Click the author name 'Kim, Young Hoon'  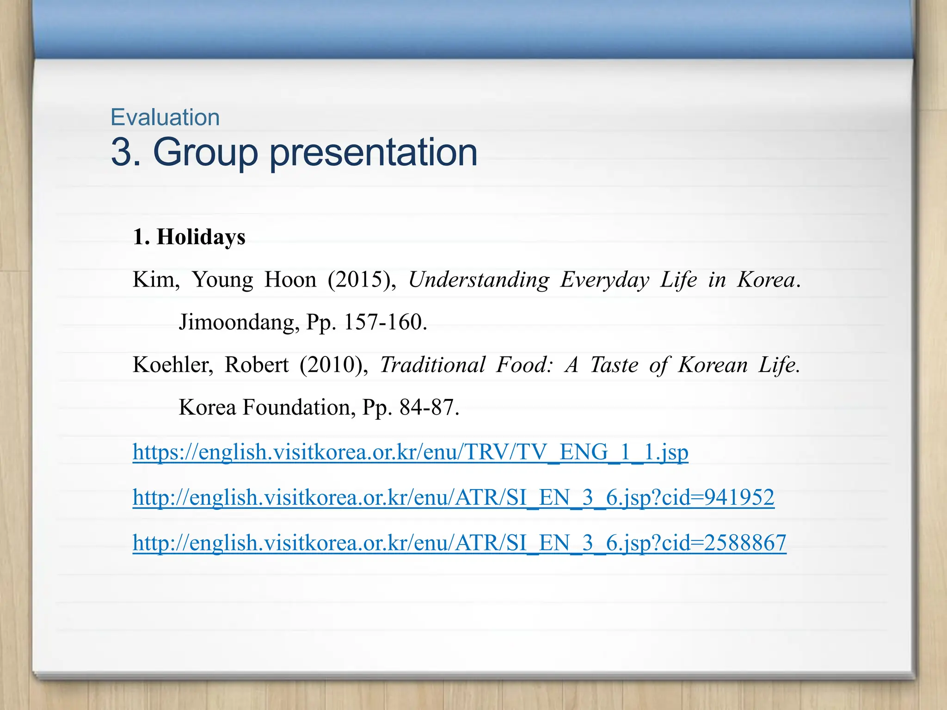coord(224,280)
